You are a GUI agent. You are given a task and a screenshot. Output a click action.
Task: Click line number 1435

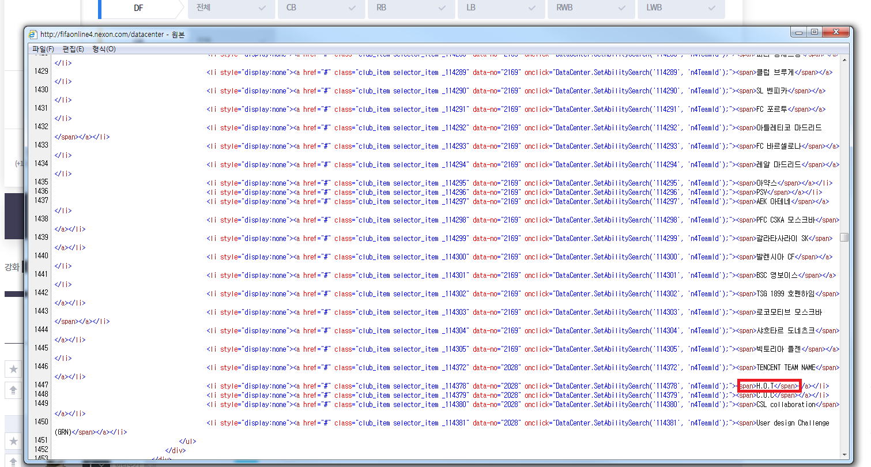pyautogui.click(x=41, y=182)
